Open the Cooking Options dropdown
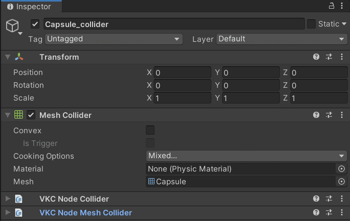 (247, 156)
